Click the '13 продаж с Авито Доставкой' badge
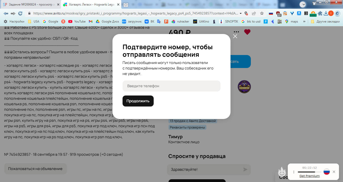The width and height of the screenshot is (343, 182). [x=193, y=121]
